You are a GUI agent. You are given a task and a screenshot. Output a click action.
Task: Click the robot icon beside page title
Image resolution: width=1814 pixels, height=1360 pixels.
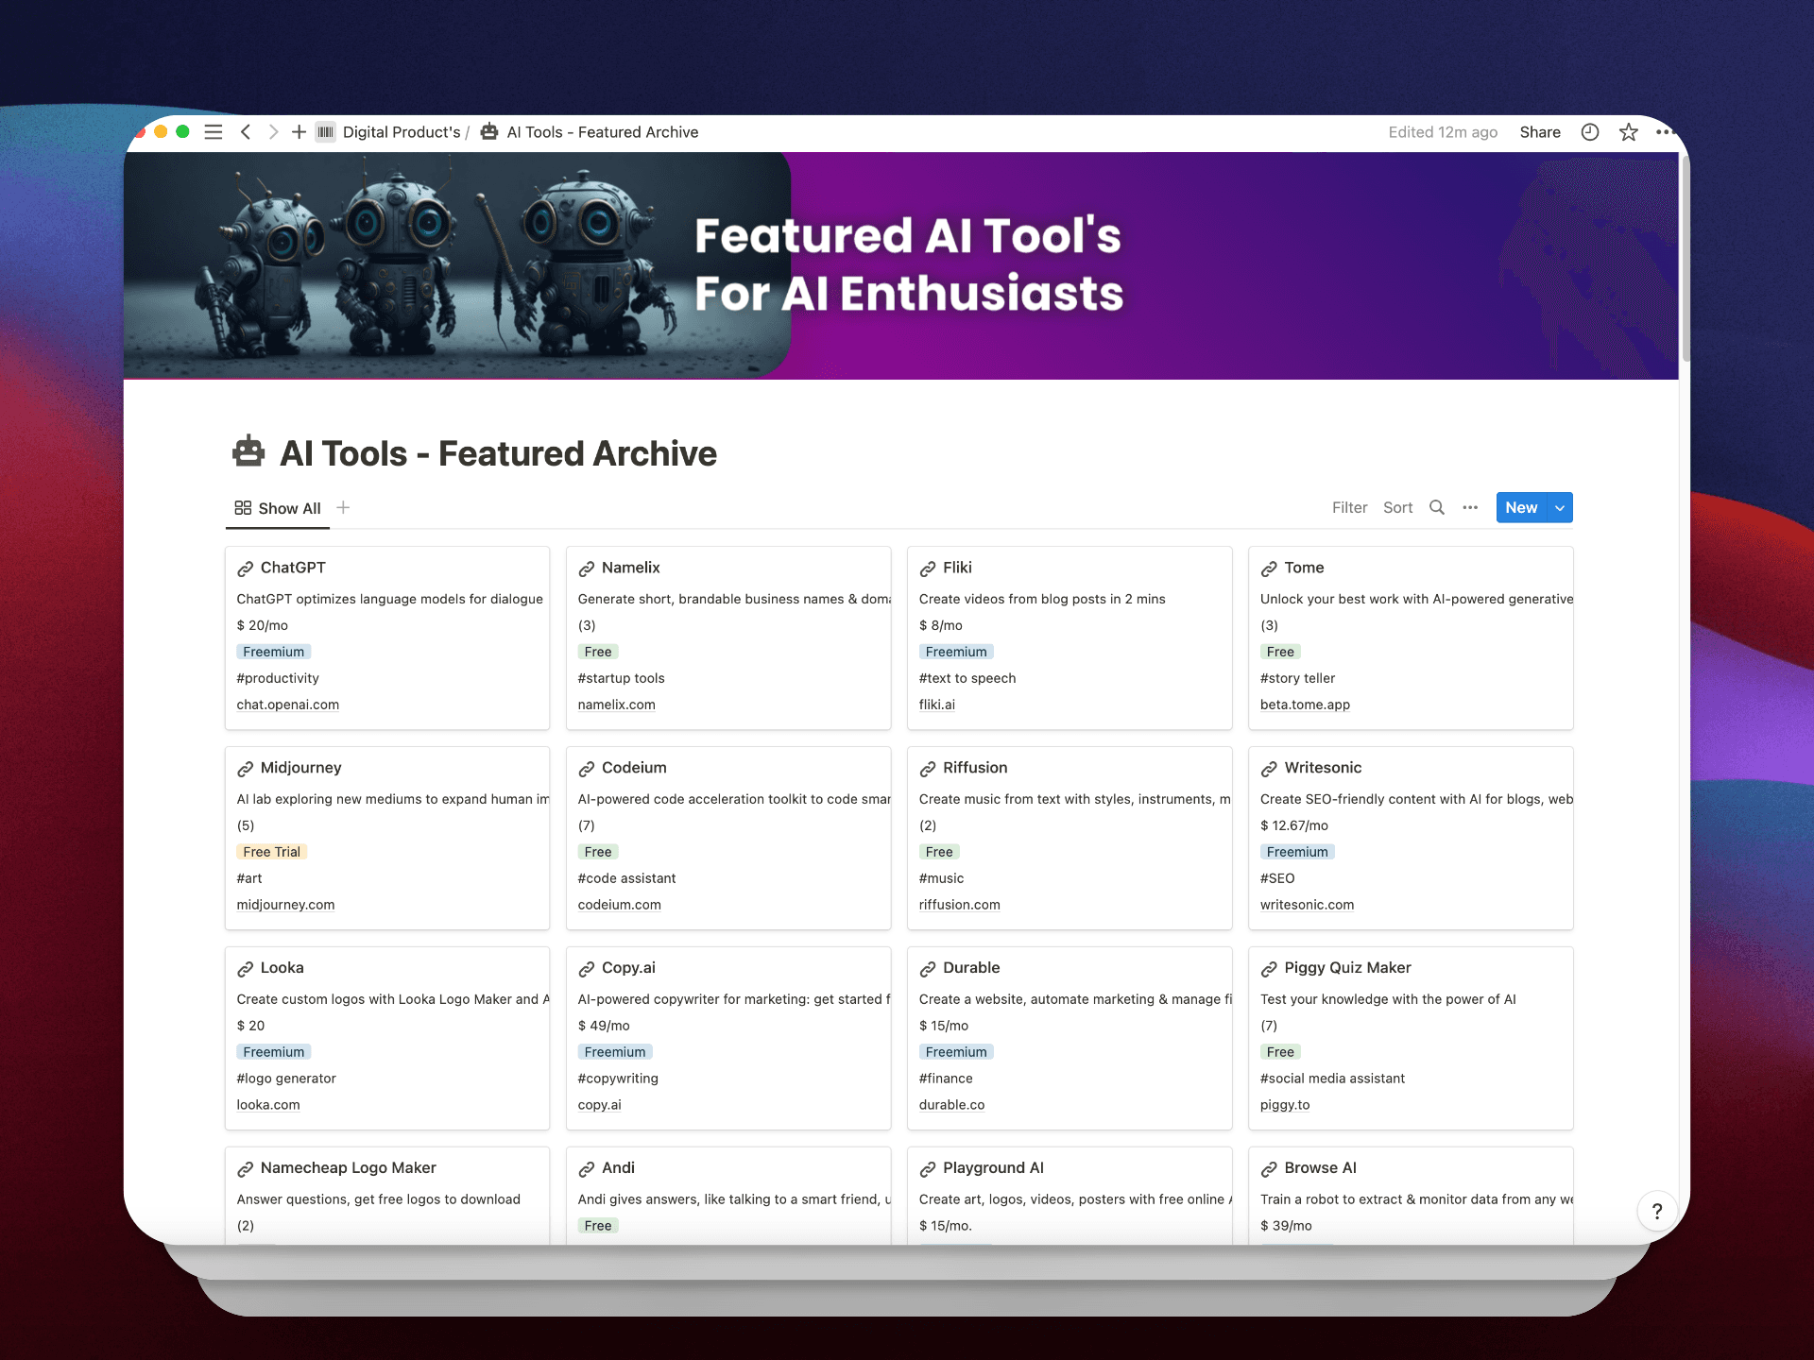tap(248, 452)
